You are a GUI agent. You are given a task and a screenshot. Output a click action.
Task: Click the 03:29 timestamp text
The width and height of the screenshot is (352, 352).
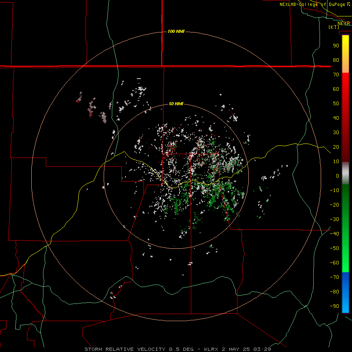click(x=262, y=349)
